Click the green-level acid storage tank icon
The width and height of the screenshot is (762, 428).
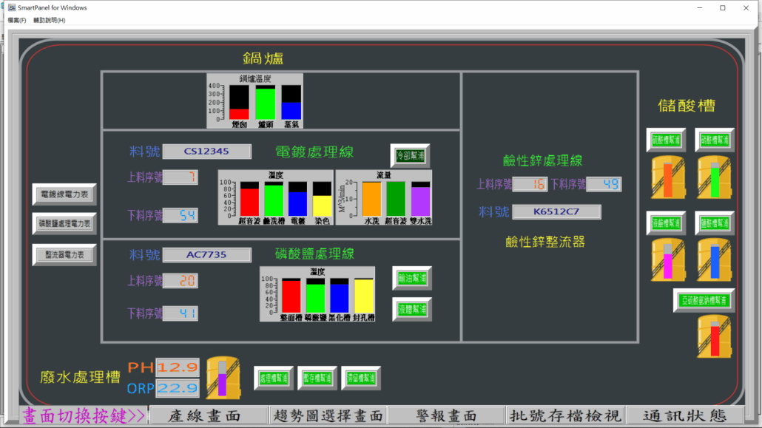coord(715,177)
